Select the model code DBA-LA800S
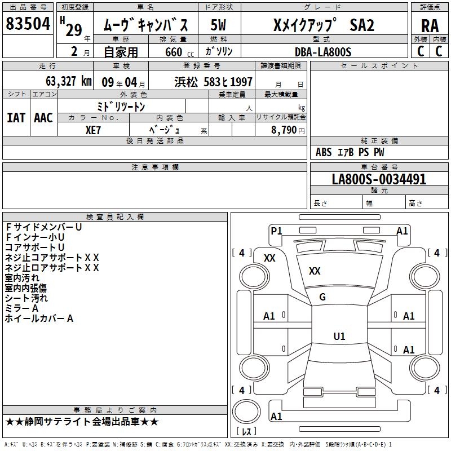This screenshot has width=451, height=451. (x=322, y=52)
